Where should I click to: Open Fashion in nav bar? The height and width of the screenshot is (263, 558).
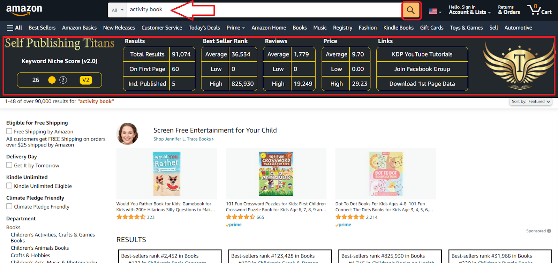[368, 28]
